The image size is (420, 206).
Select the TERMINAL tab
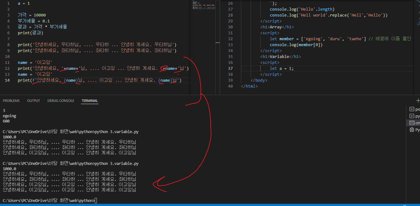pyautogui.click(x=90, y=101)
